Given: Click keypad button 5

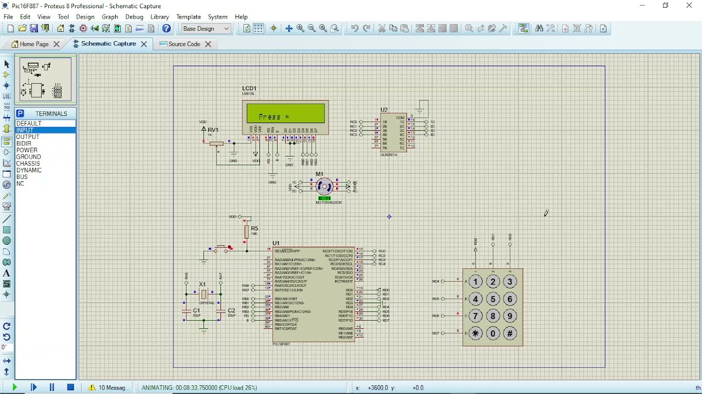Looking at the screenshot, I should pyautogui.click(x=493, y=299).
